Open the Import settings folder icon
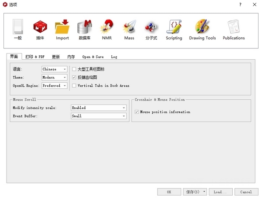The image size is (262, 199). tap(62, 29)
